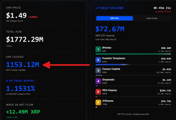Image resolution: width=176 pixels, height=120 pixels.
Task: Click the $48.36M Bitwise volume value
Action: coord(166,48)
